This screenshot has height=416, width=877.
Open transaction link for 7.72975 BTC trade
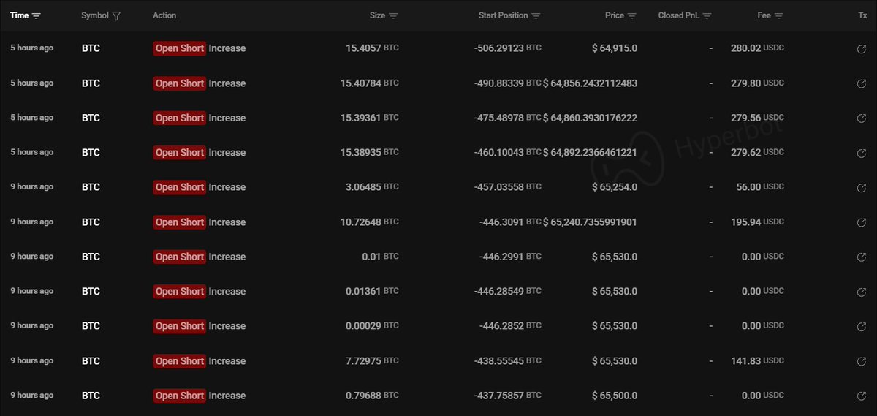click(x=862, y=361)
